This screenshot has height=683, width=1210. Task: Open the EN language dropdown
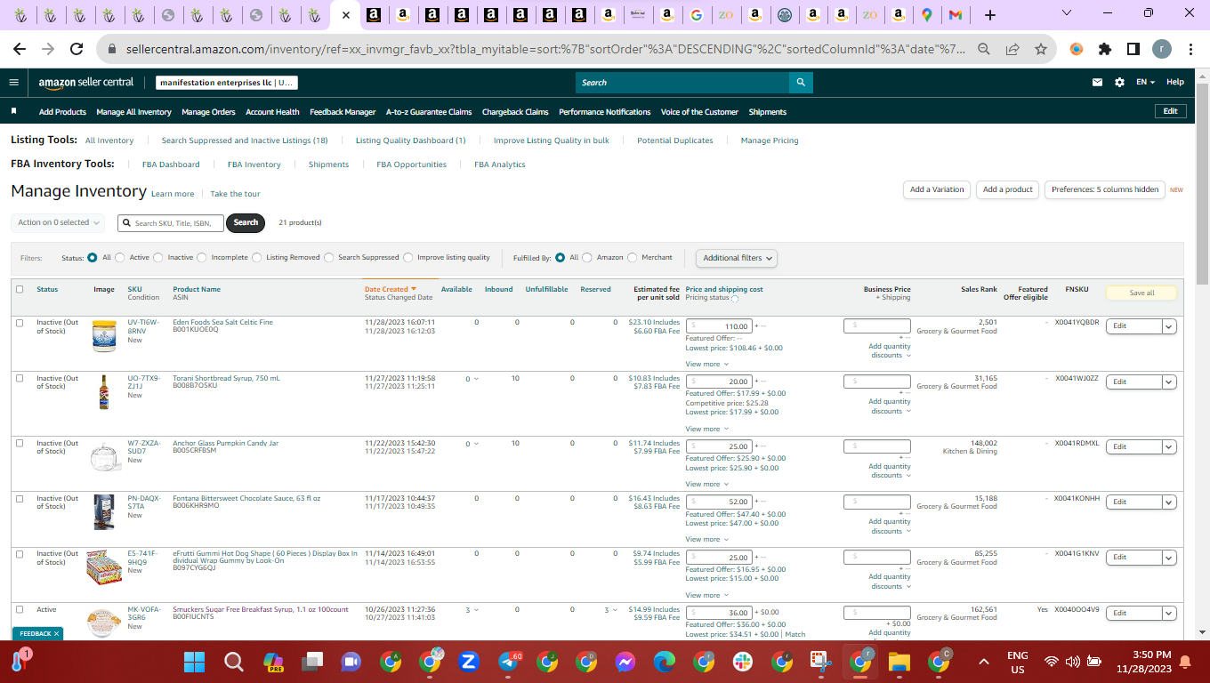pos(1146,82)
